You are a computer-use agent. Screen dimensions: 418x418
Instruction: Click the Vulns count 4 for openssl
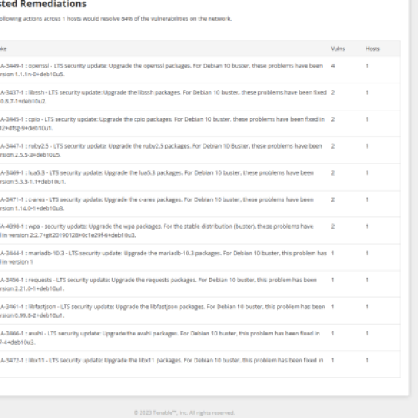[x=333, y=66]
